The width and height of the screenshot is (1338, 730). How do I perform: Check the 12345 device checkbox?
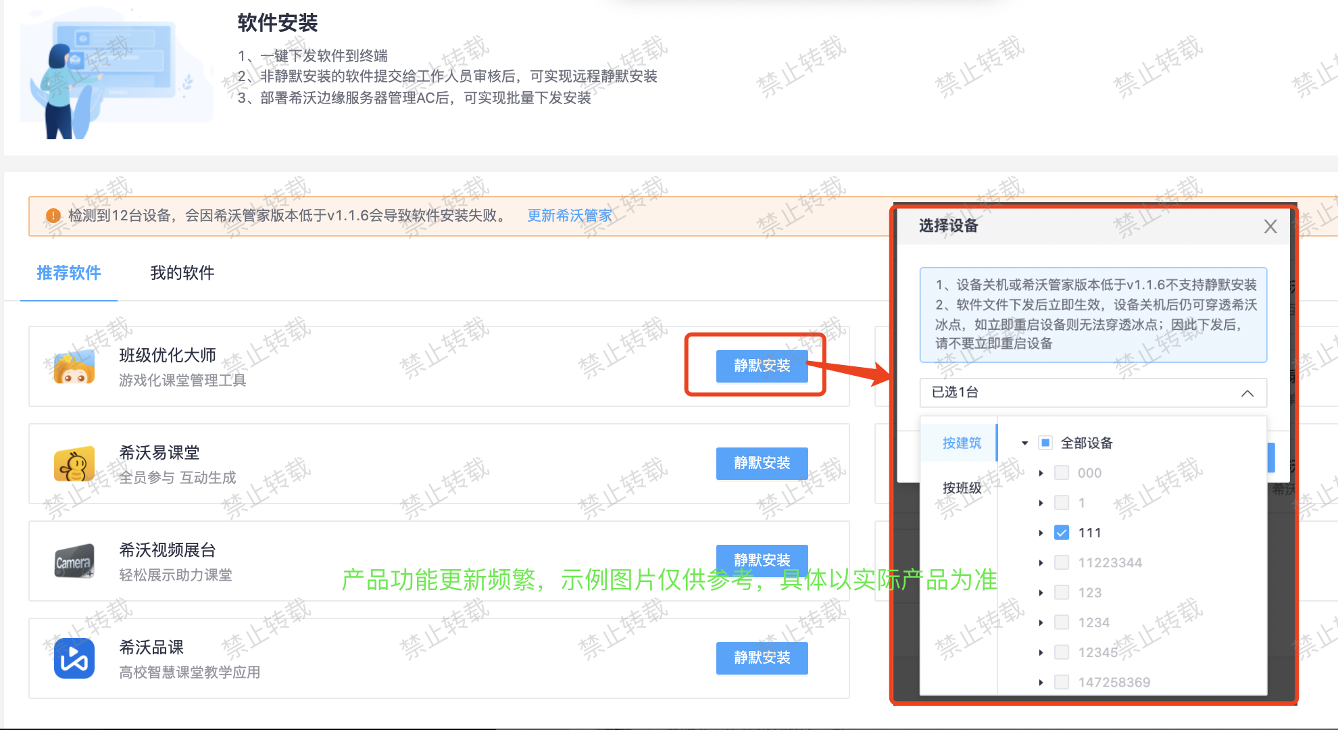pyautogui.click(x=1062, y=652)
